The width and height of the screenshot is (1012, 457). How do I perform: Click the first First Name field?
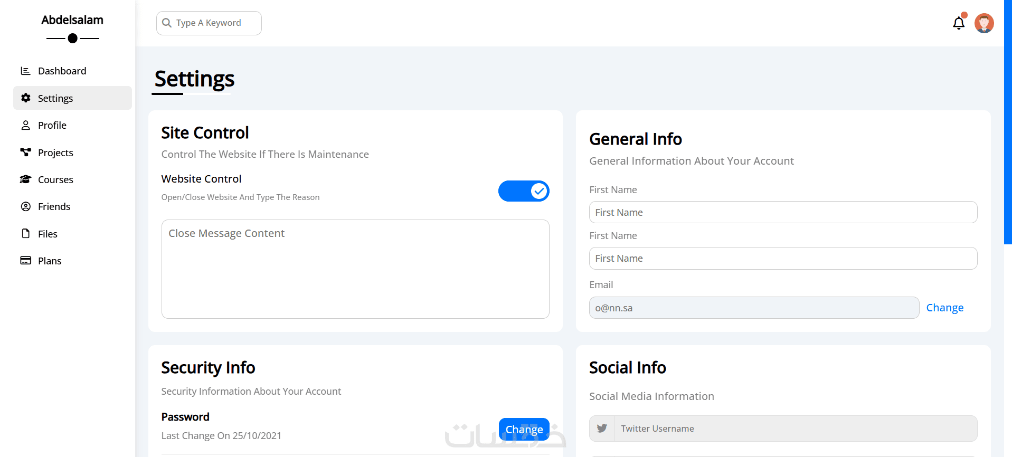coord(783,212)
